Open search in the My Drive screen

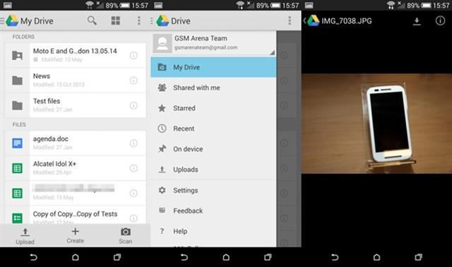[x=92, y=20]
